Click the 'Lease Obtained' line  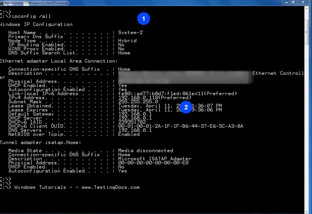[115, 106]
